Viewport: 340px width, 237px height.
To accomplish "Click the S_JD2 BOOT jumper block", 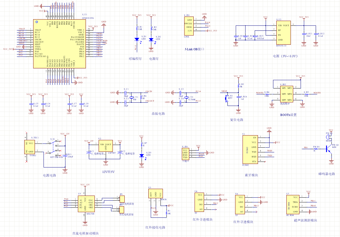I will point(287,94).
